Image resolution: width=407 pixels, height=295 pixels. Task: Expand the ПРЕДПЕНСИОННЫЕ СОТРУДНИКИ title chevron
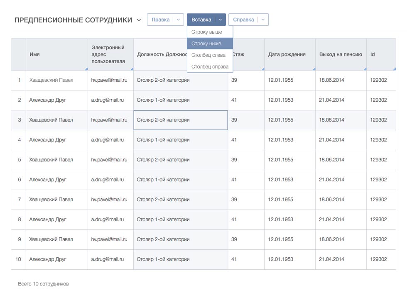(139, 20)
